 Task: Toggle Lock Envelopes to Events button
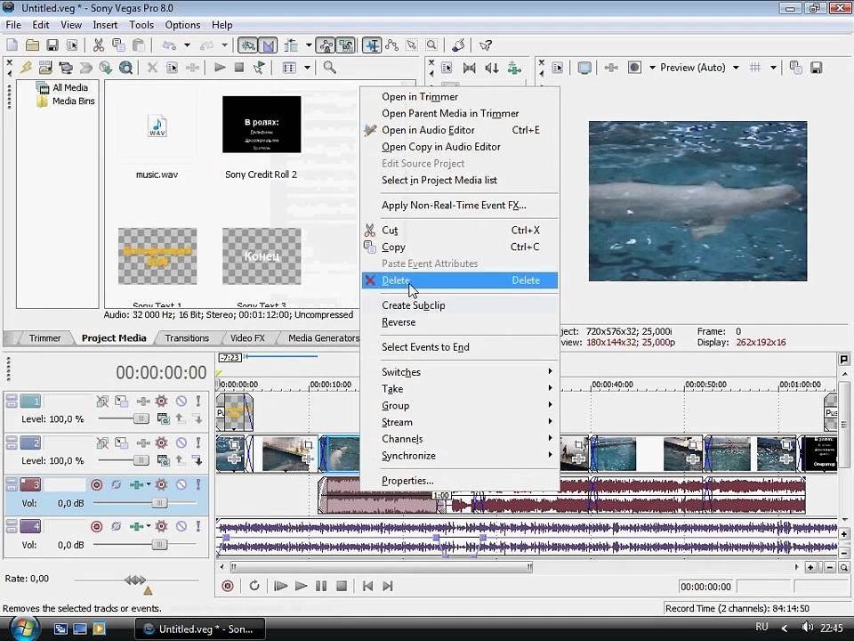pos(326,45)
